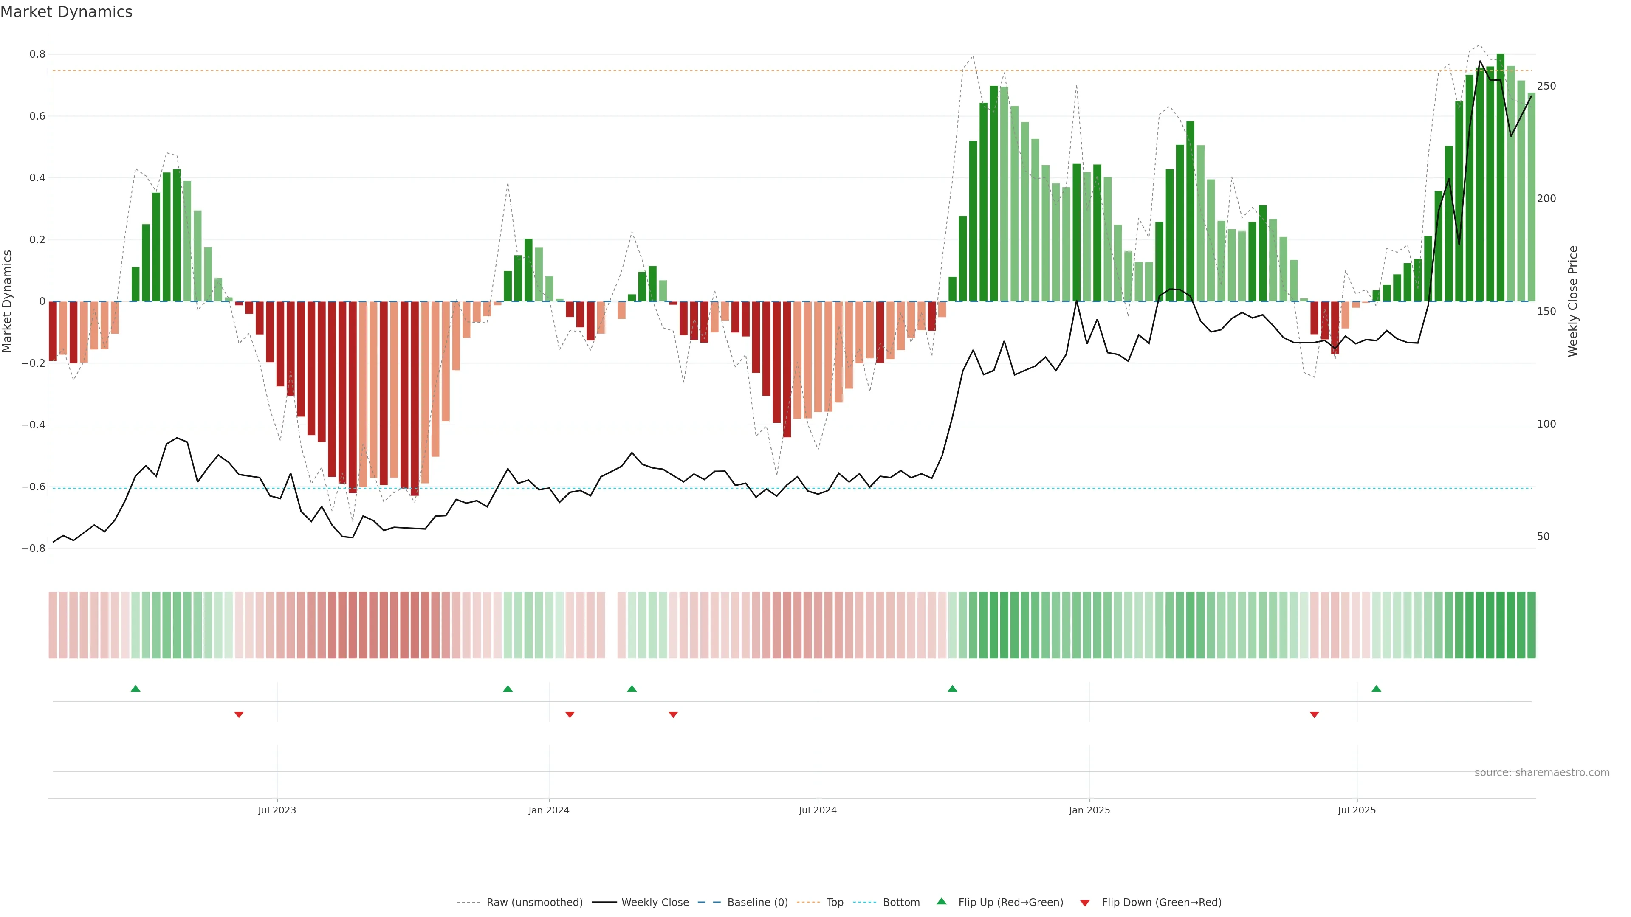Viewport: 1631px width, 917px height.
Task: Click the red flip-down marker after Jan 2024
Action: coord(570,714)
